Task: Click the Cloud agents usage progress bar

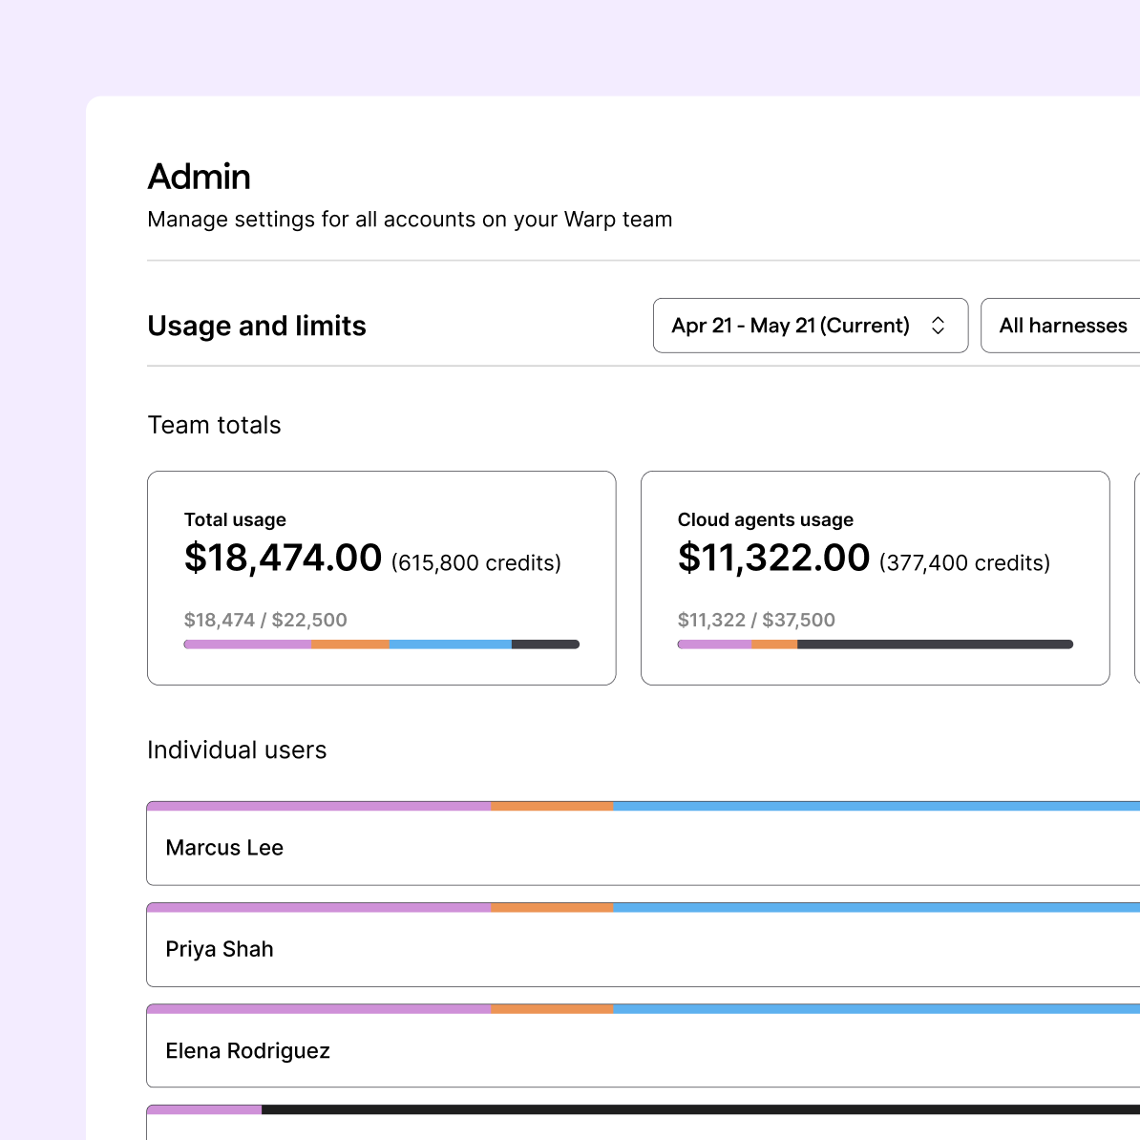Action: click(x=876, y=644)
